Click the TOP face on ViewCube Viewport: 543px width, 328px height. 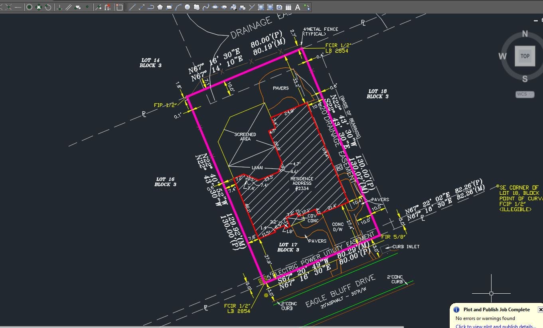(x=525, y=56)
